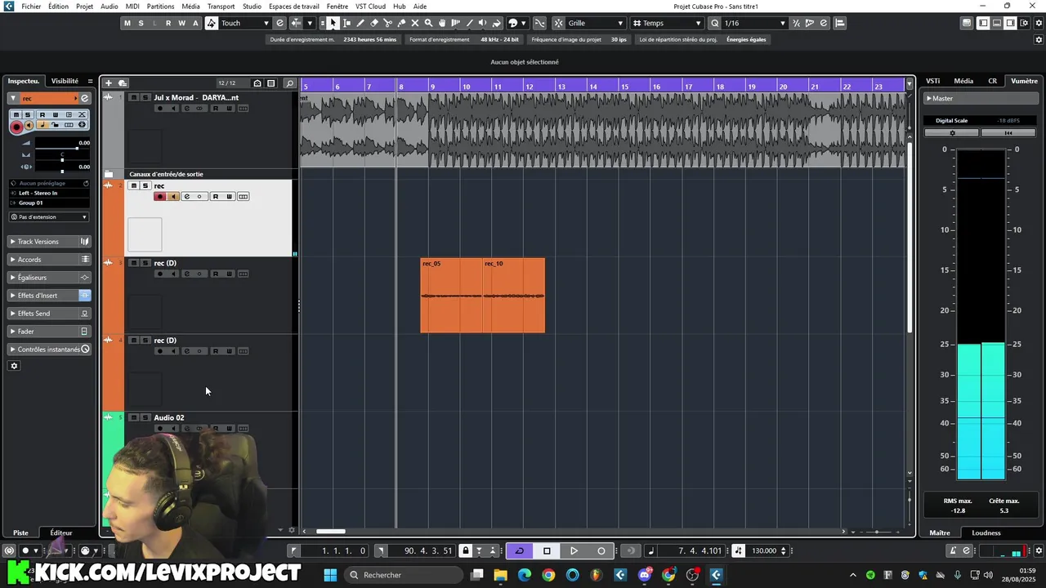Viewport: 1046px width, 588px height.
Task: Open the Espaces de travail menu
Action: pos(294,7)
